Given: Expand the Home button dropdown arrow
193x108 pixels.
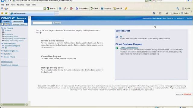Looking at the screenshot, I should pyautogui.click(x=157, y=13).
